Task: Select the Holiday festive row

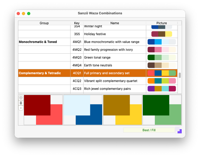Action: click(x=98, y=34)
